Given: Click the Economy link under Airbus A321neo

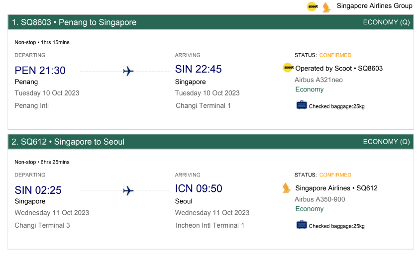Looking at the screenshot, I should 309,89.
